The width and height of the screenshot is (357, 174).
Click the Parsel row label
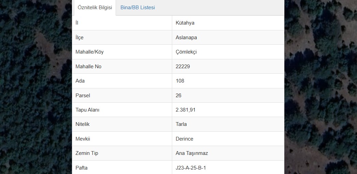tap(83, 96)
